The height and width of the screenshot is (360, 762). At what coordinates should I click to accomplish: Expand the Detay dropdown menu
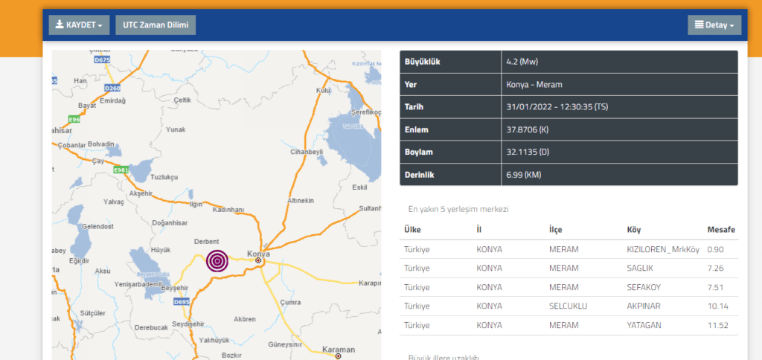tap(714, 25)
